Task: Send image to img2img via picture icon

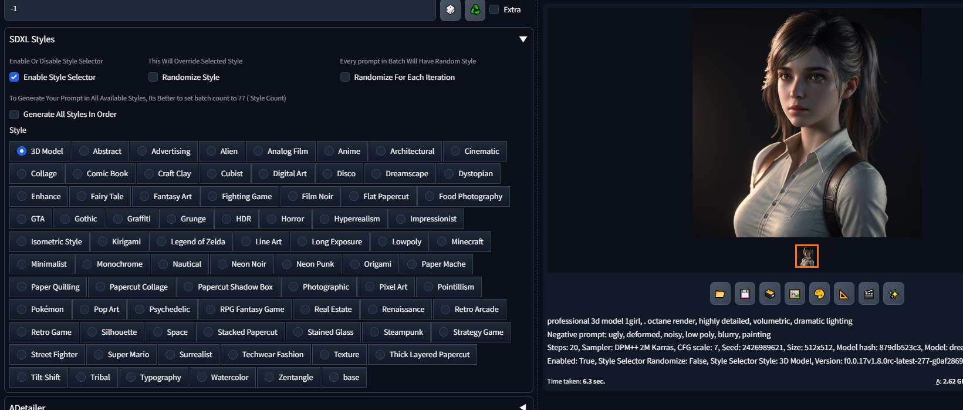Action: (795, 294)
